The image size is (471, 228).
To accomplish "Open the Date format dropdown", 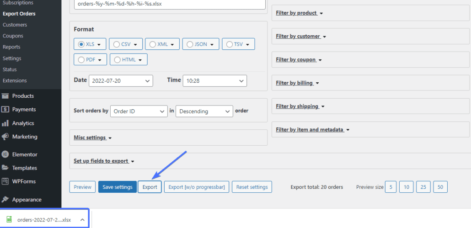I will (x=121, y=81).
